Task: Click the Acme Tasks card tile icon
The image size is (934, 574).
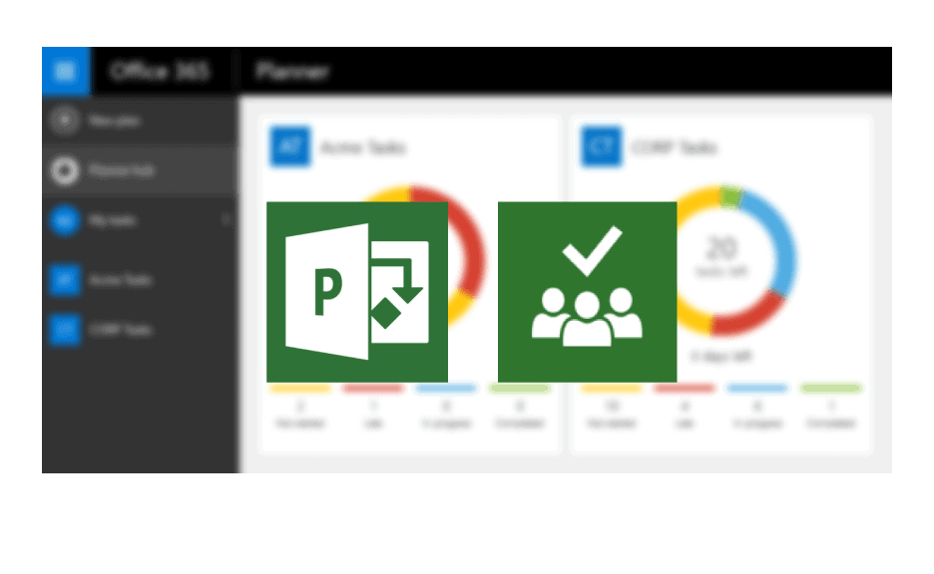Action: [290, 146]
